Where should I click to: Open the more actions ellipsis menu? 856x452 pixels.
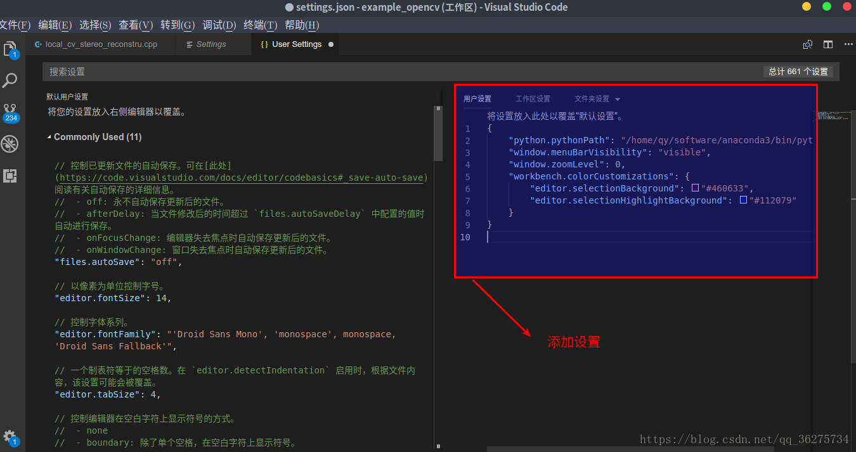848,44
